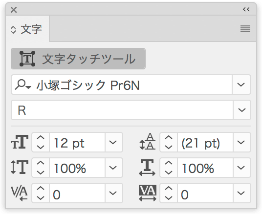Click the 文字タッチツール button
Image resolution: width=262 pixels, height=216 pixels.
click(78, 59)
